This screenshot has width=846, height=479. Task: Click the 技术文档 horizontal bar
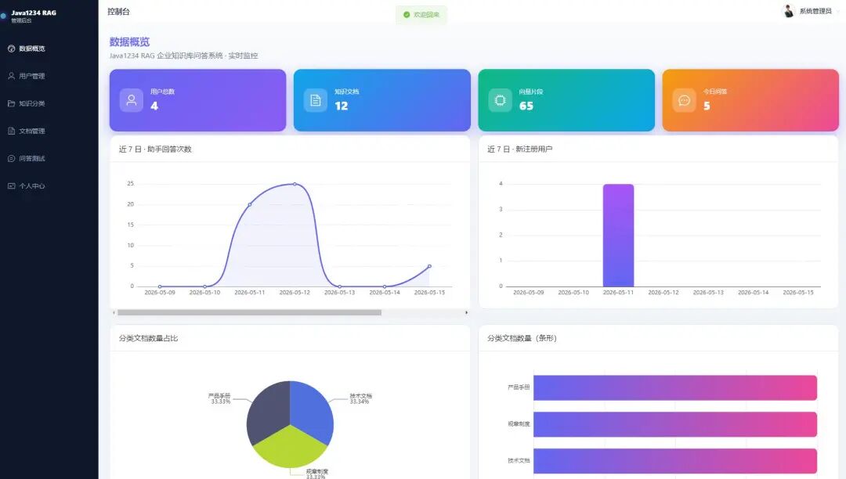[675, 461]
